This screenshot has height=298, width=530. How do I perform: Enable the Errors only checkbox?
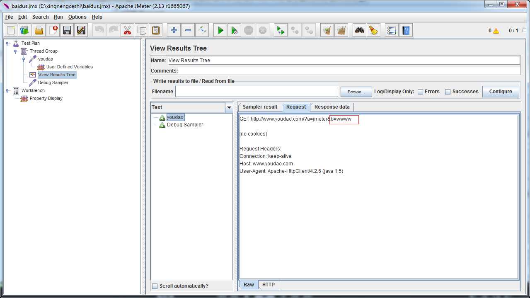[x=420, y=92]
